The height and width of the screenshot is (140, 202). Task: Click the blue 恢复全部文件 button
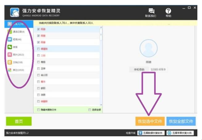[181, 121]
